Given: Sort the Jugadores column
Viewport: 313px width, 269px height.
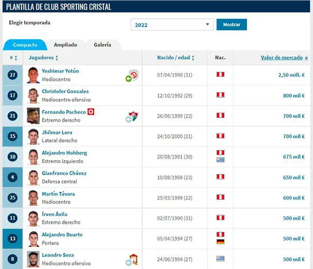Looking at the screenshot, I should click(43, 58).
